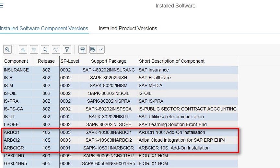Click the Find search icon
The image size is (280, 168).
click(x=45, y=49)
